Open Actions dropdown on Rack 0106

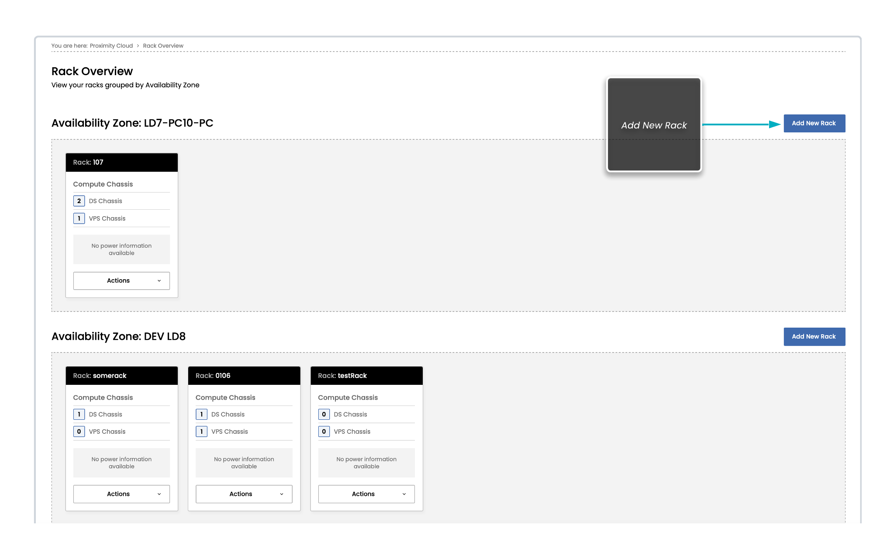pos(244,494)
